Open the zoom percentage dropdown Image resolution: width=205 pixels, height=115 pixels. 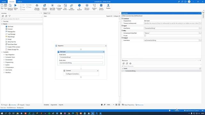[113, 105]
